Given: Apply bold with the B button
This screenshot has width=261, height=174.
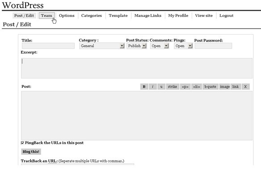Looking at the screenshot, I should [144, 87].
